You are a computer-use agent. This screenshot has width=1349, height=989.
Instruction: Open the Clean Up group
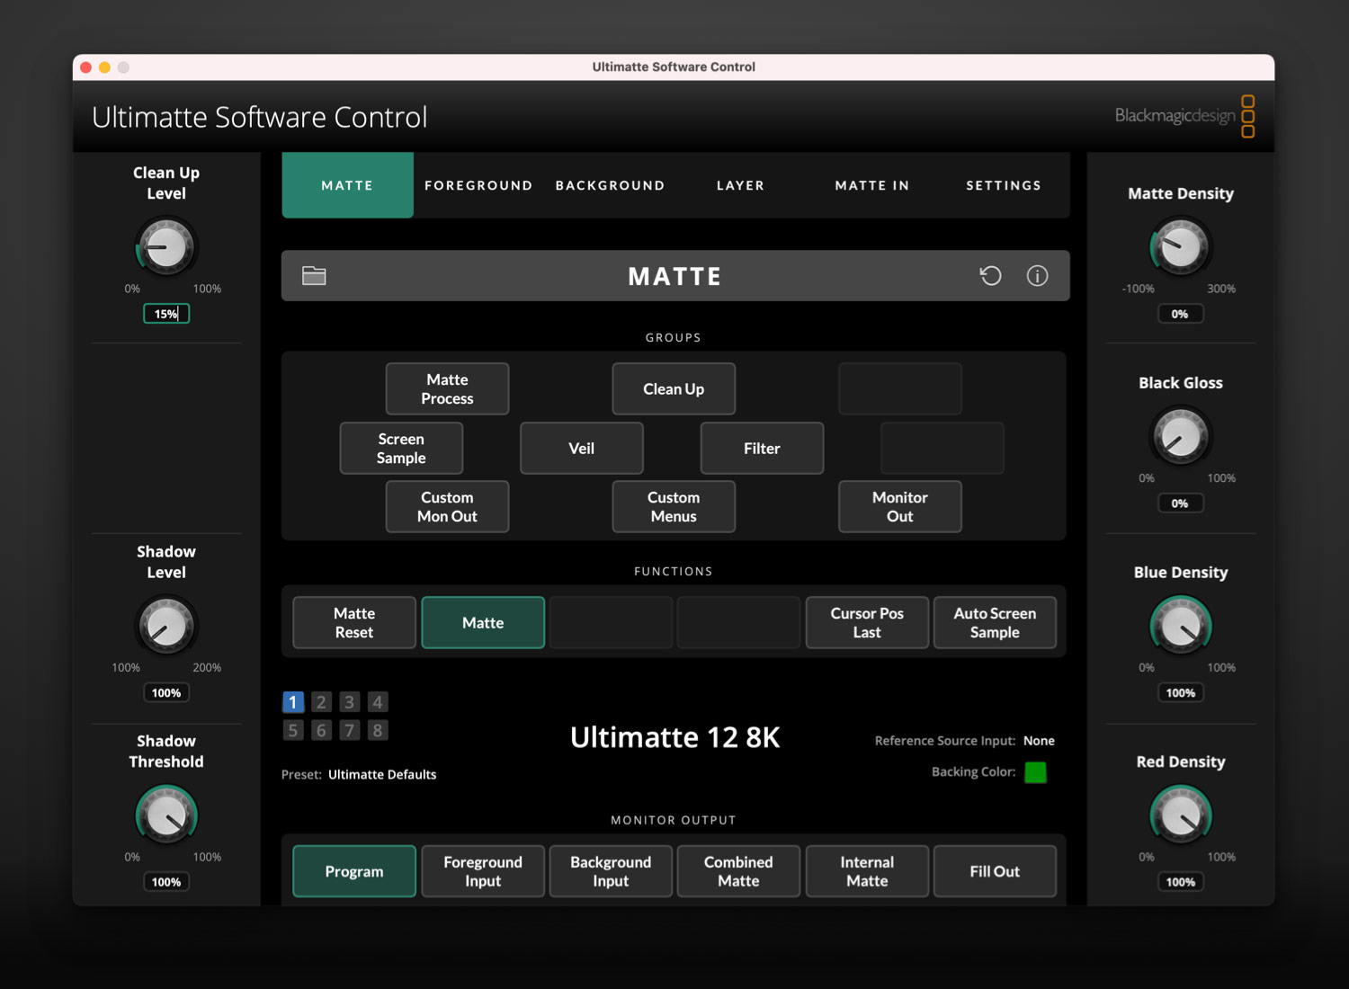[x=674, y=388]
